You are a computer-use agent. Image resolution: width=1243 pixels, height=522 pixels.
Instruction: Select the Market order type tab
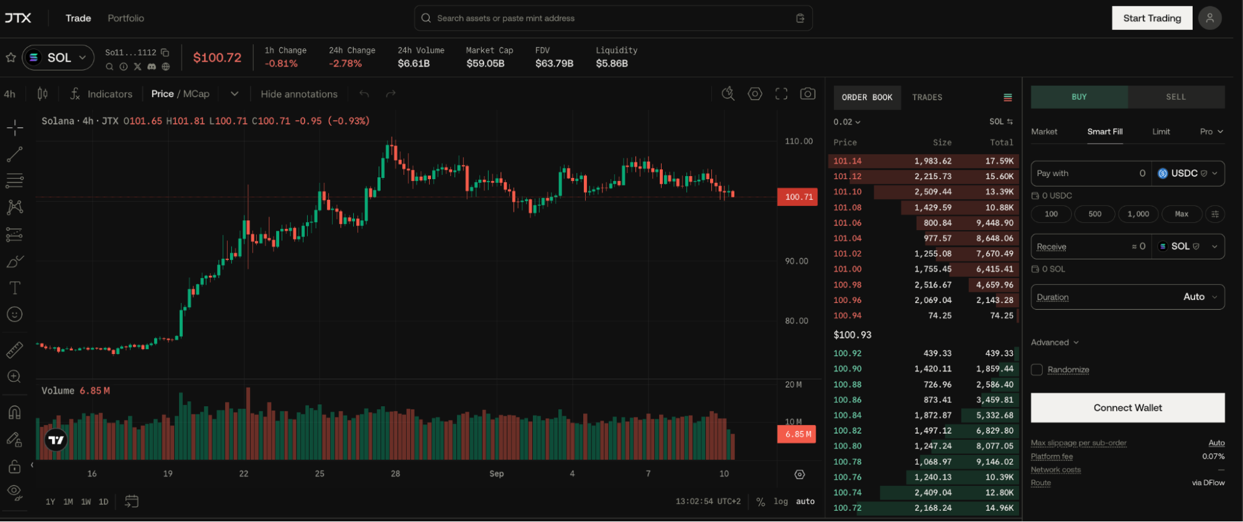pyautogui.click(x=1044, y=132)
